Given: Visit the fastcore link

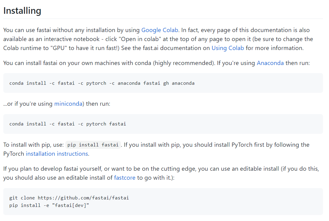Looking at the screenshot, I should pos(124,178).
